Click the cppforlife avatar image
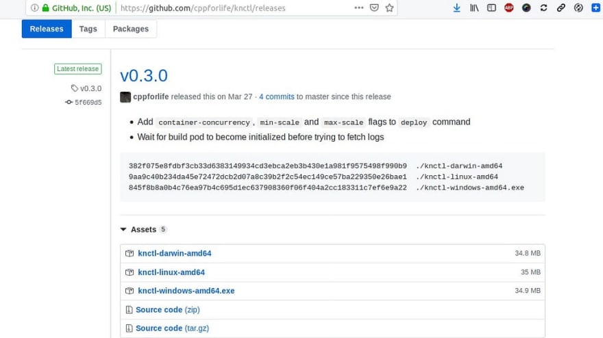 [x=125, y=96]
